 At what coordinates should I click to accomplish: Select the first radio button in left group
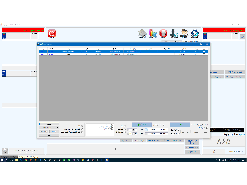pos(82,126)
